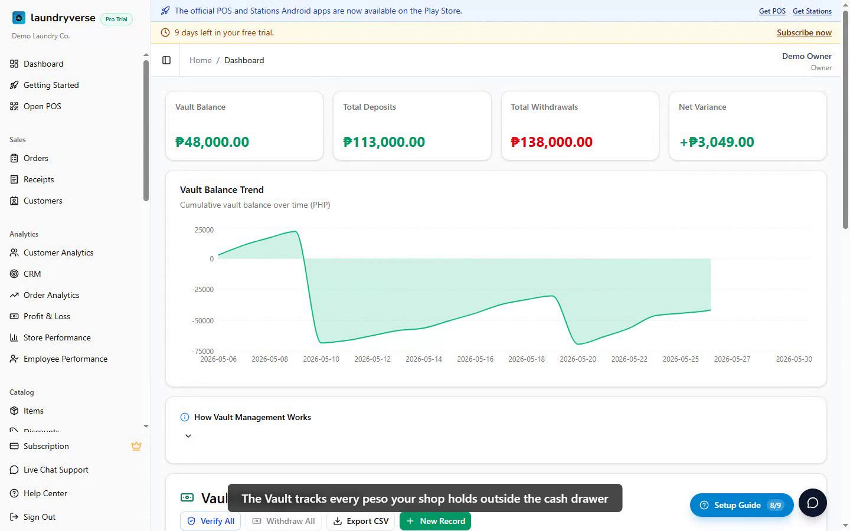Click the Pro Trial badge
The width and height of the screenshot is (850, 531).
116,19
